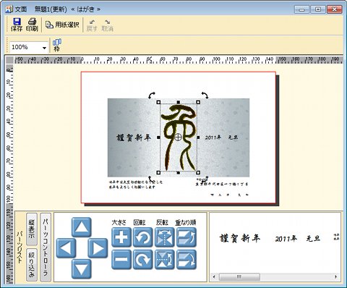Move part right with the right arrow

point(98,248)
